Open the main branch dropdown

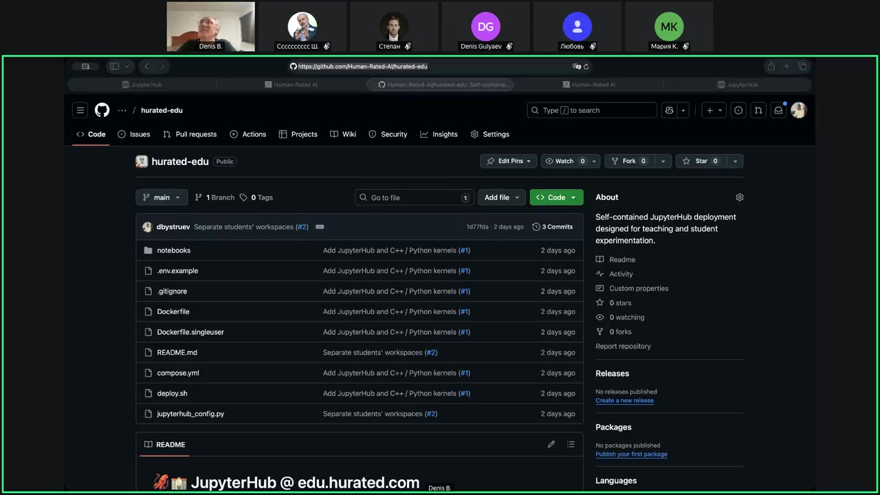click(162, 197)
